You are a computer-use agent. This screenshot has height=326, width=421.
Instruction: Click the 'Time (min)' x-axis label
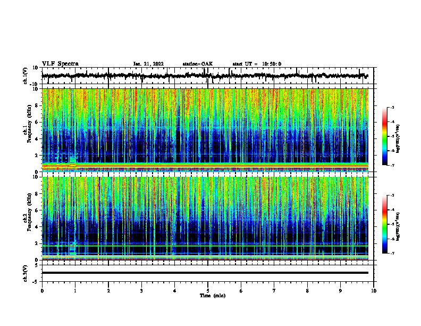(x=213, y=296)
